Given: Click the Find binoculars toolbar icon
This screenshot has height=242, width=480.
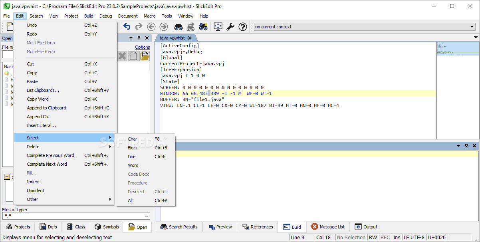Looking at the screenshot, I should 178,27.
